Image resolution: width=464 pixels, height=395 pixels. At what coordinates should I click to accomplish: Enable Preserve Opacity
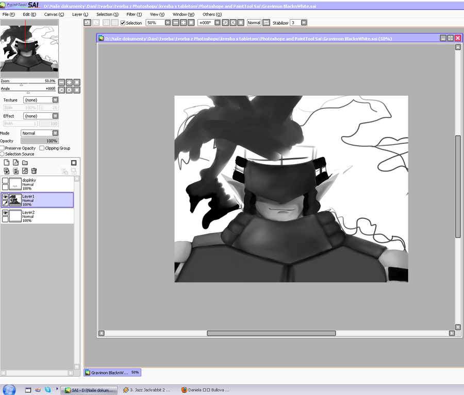point(3,148)
